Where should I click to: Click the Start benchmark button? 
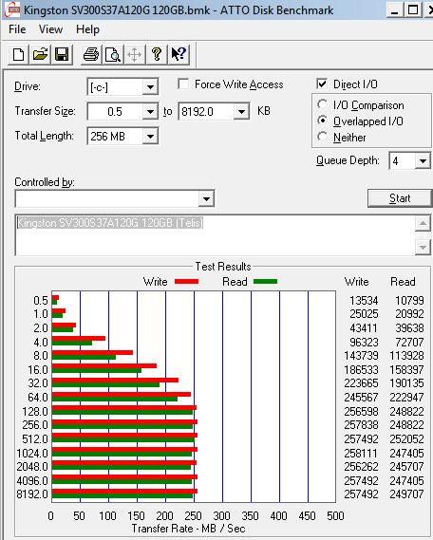coord(400,198)
